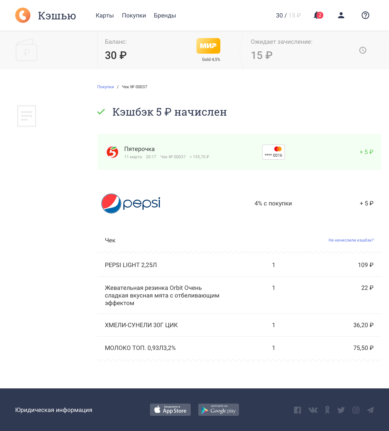Open the Instagram footer icon
Screen dimensions: 389x431
[356, 410]
